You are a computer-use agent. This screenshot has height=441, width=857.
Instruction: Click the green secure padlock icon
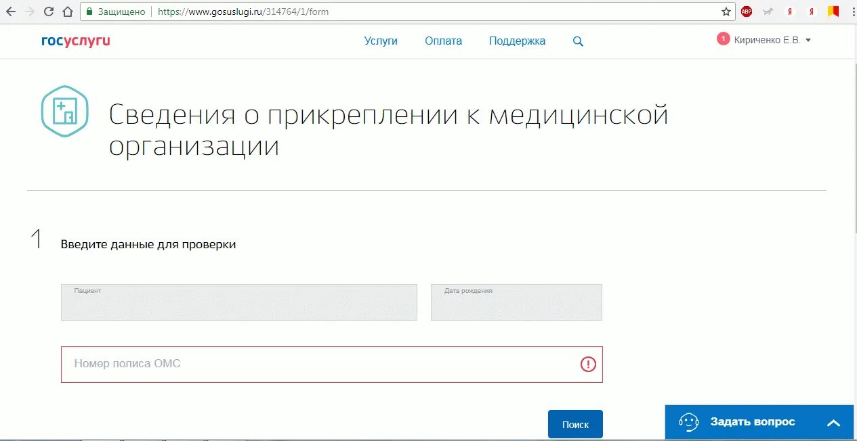click(89, 11)
